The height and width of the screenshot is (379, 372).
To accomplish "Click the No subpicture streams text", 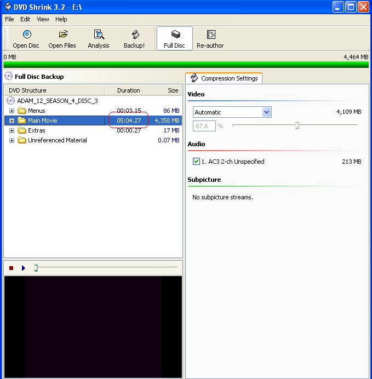I will coord(222,197).
